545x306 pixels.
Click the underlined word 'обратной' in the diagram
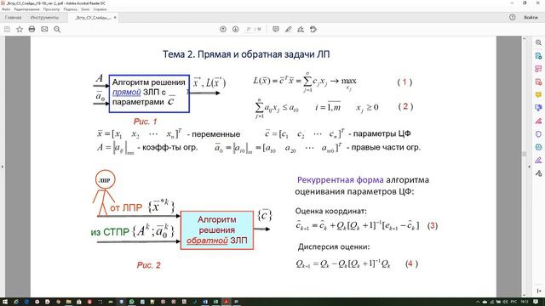point(207,241)
